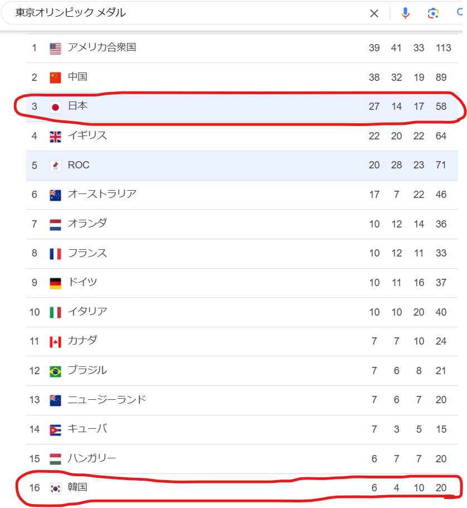Click Japan's total medal count 58
The height and width of the screenshot is (508, 467).
[441, 106]
